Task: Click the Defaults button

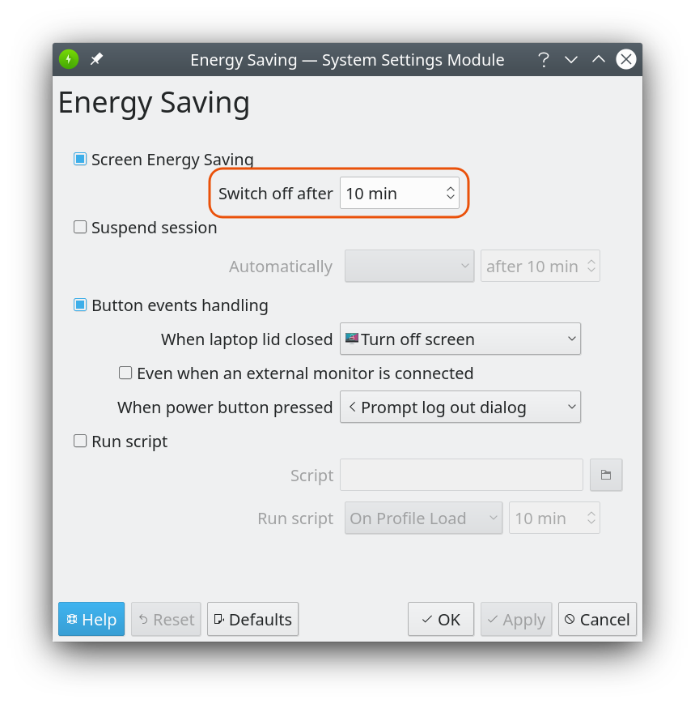Action: (x=252, y=620)
